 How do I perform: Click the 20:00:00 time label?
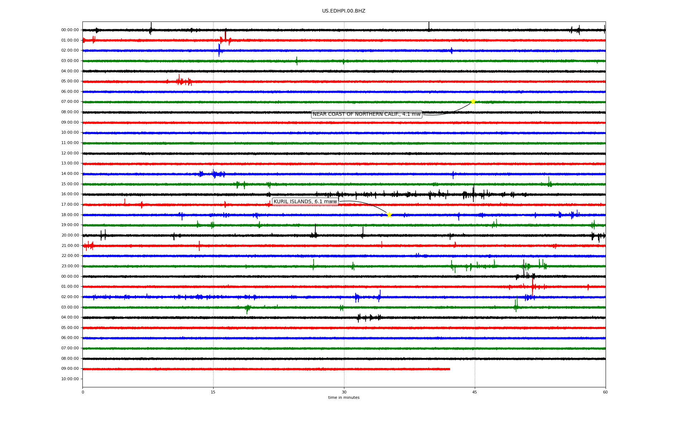pyautogui.click(x=70, y=235)
